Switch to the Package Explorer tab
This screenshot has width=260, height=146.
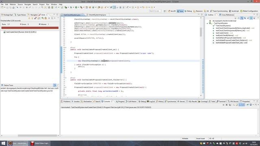pos(7,15)
